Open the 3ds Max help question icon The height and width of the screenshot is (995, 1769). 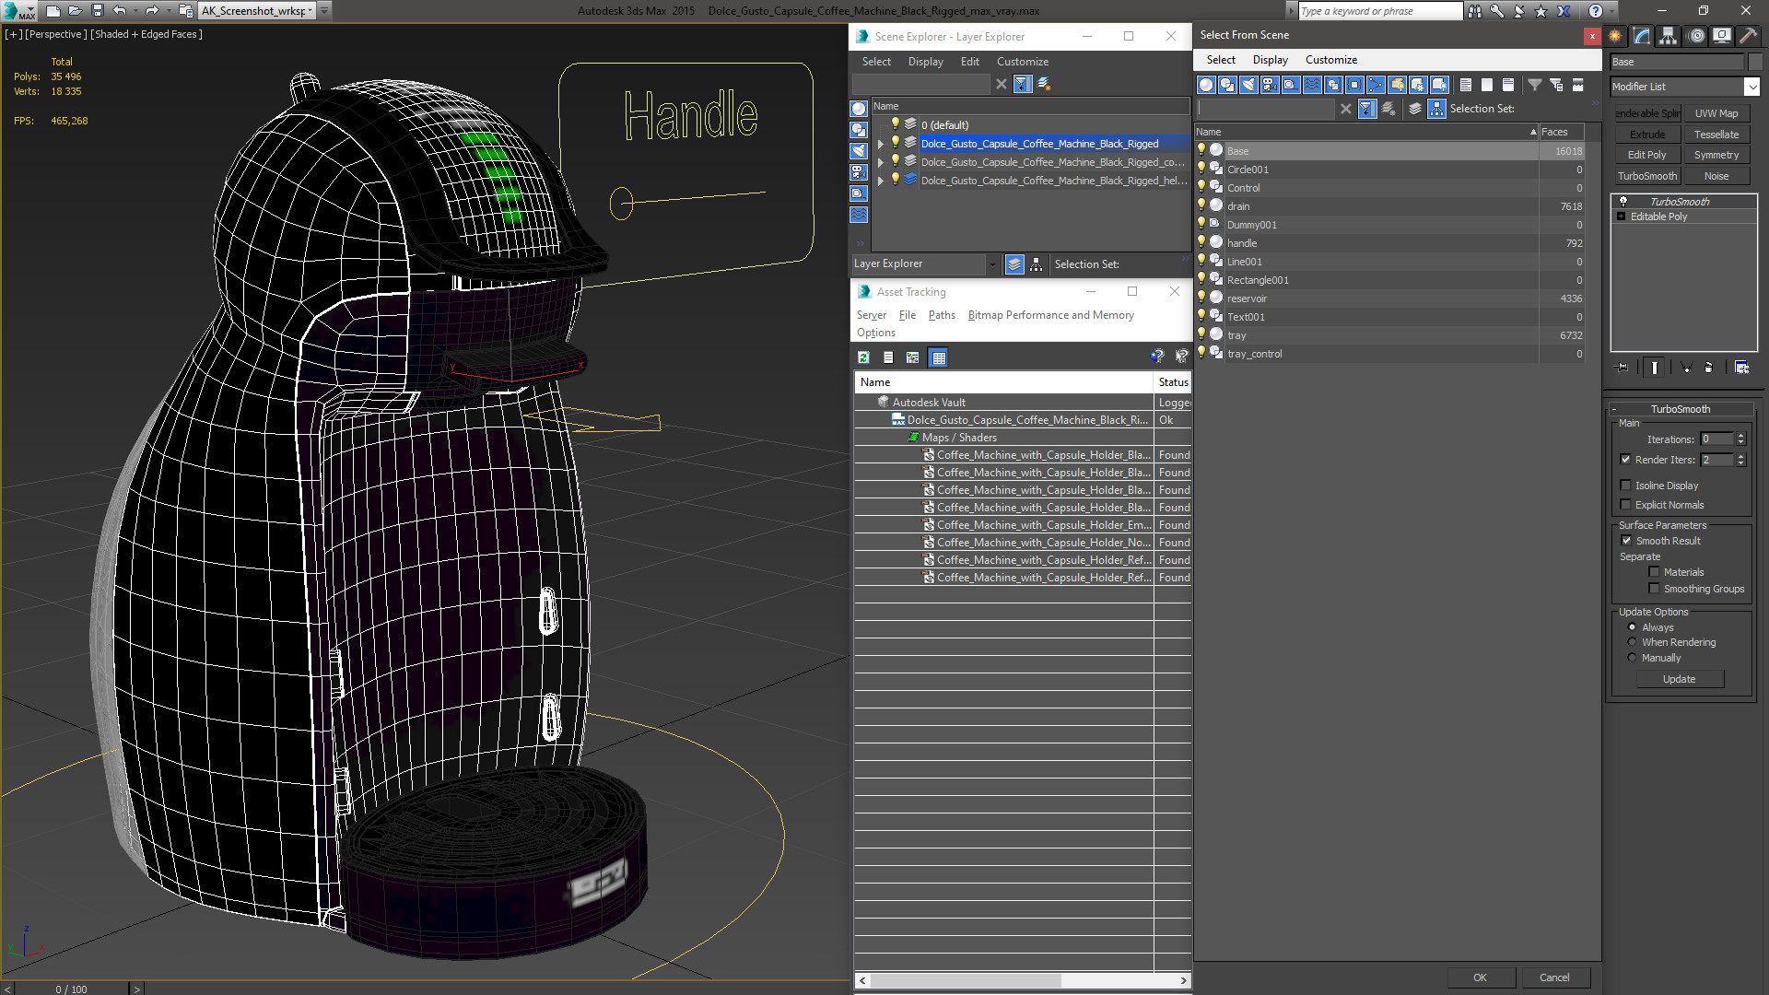point(1596,11)
